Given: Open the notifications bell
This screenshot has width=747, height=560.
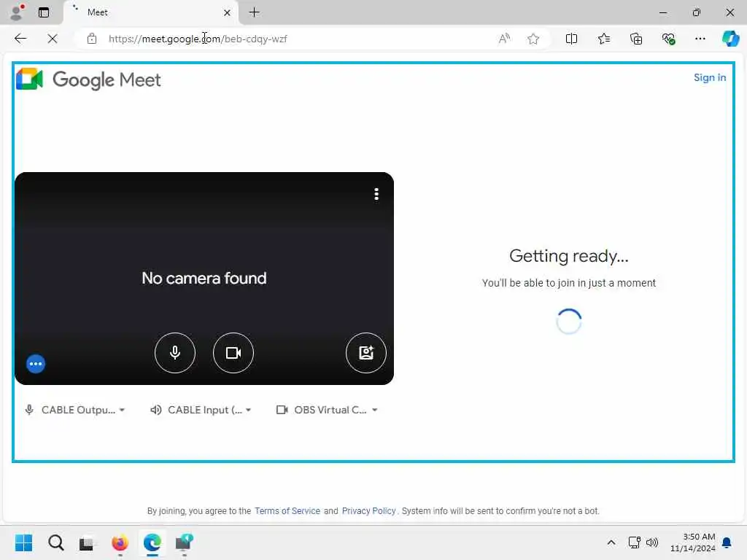Looking at the screenshot, I should pyautogui.click(x=727, y=542).
